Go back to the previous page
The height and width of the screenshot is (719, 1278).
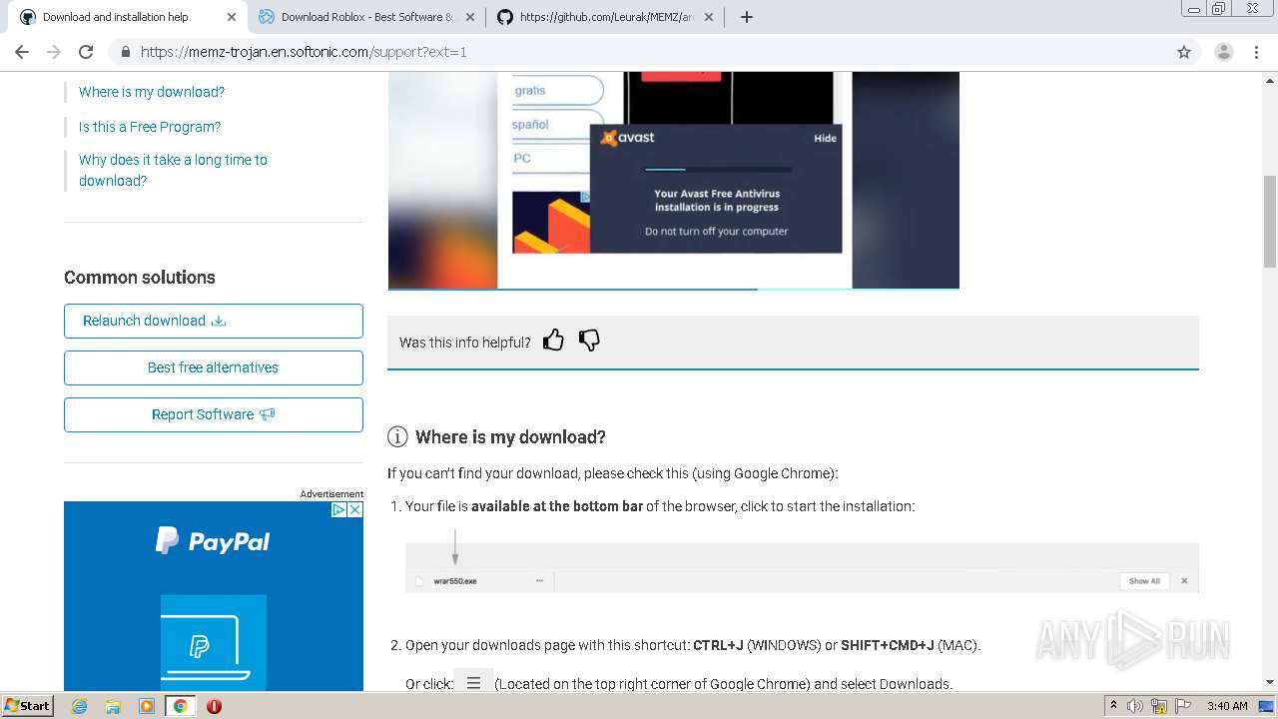pos(22,52)
